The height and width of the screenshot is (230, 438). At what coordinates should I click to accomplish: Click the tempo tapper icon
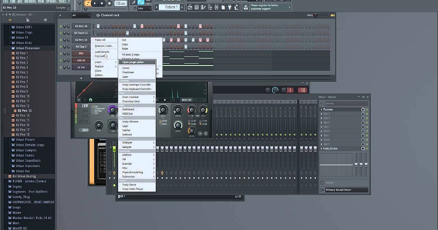point(236,7)
